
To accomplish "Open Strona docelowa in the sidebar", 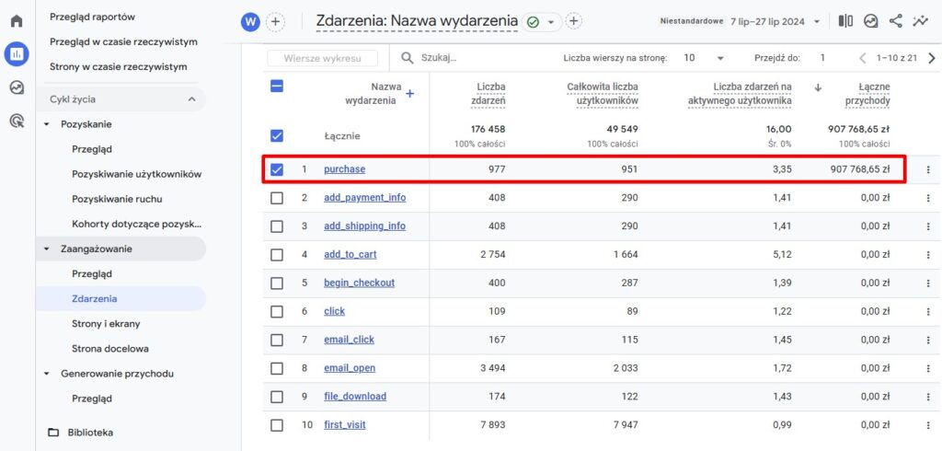I will pyautogui.click(x=110, y=349).
